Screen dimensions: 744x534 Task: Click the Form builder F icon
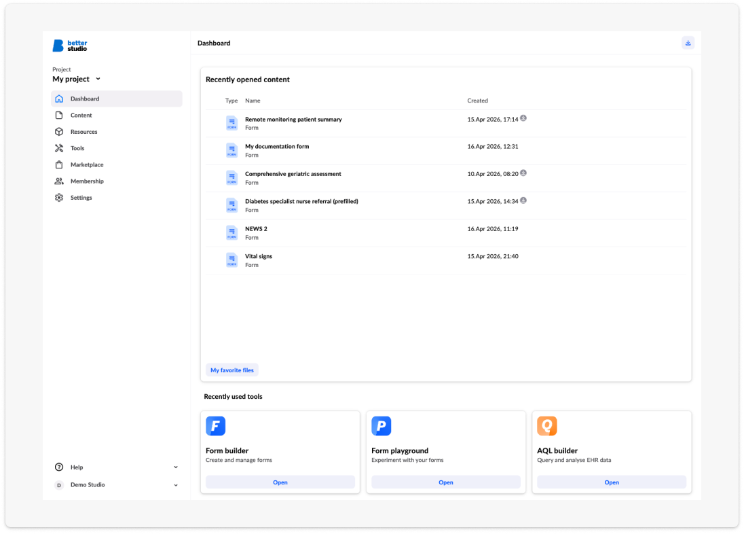[x=215, y=426]
